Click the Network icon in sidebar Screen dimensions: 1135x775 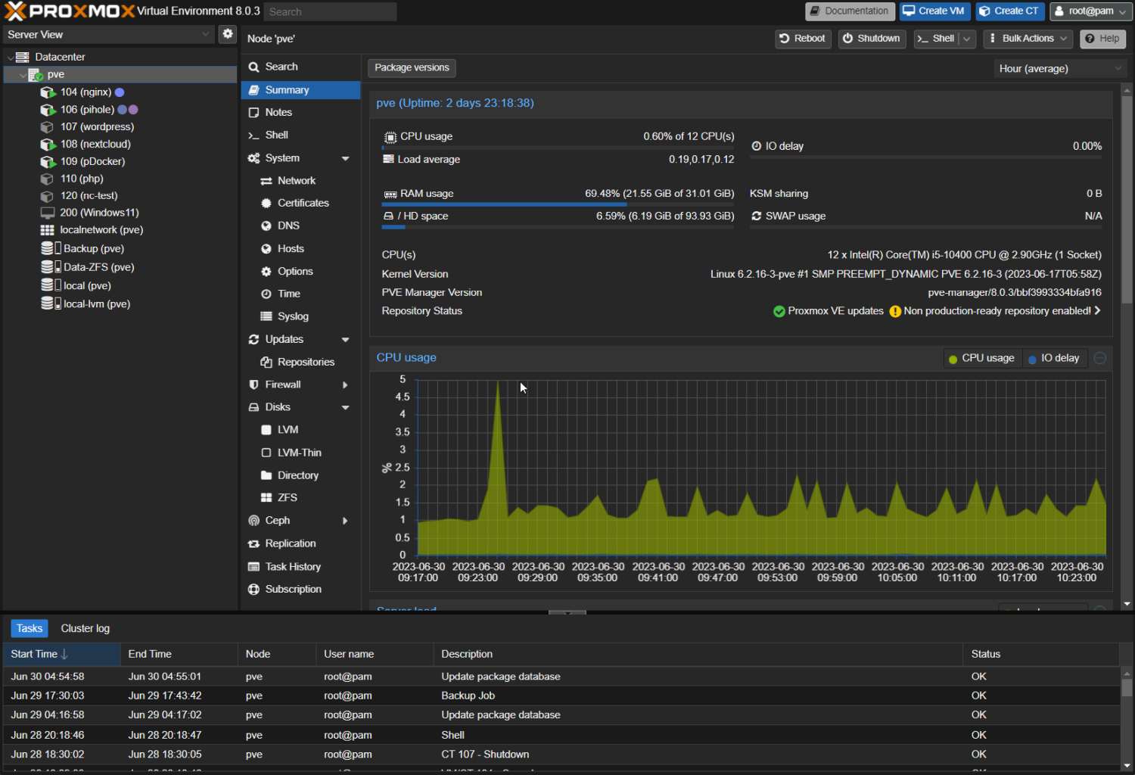pyautogui.click(x=266, y=181)
